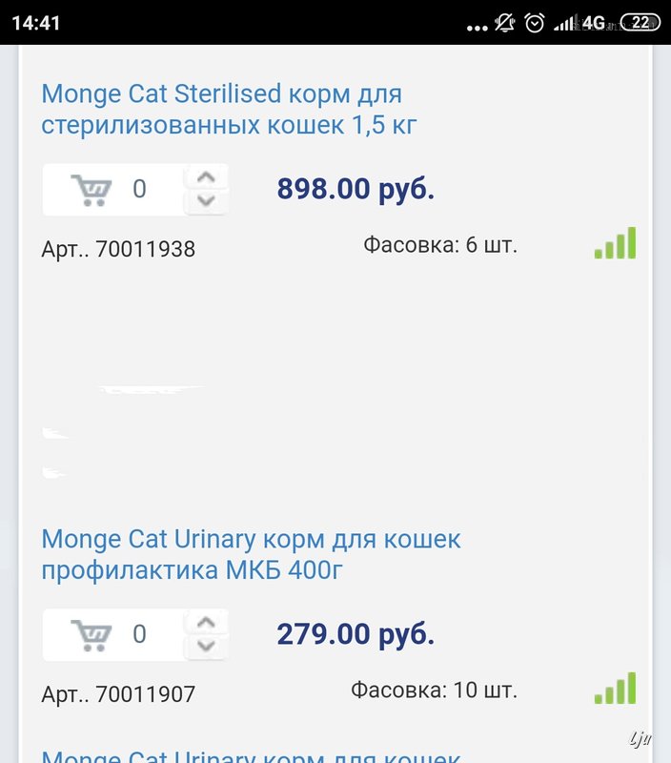671x763 pixels.
Task: Tap the 4G signal strength icon
Action: click(x=579, y=22)
